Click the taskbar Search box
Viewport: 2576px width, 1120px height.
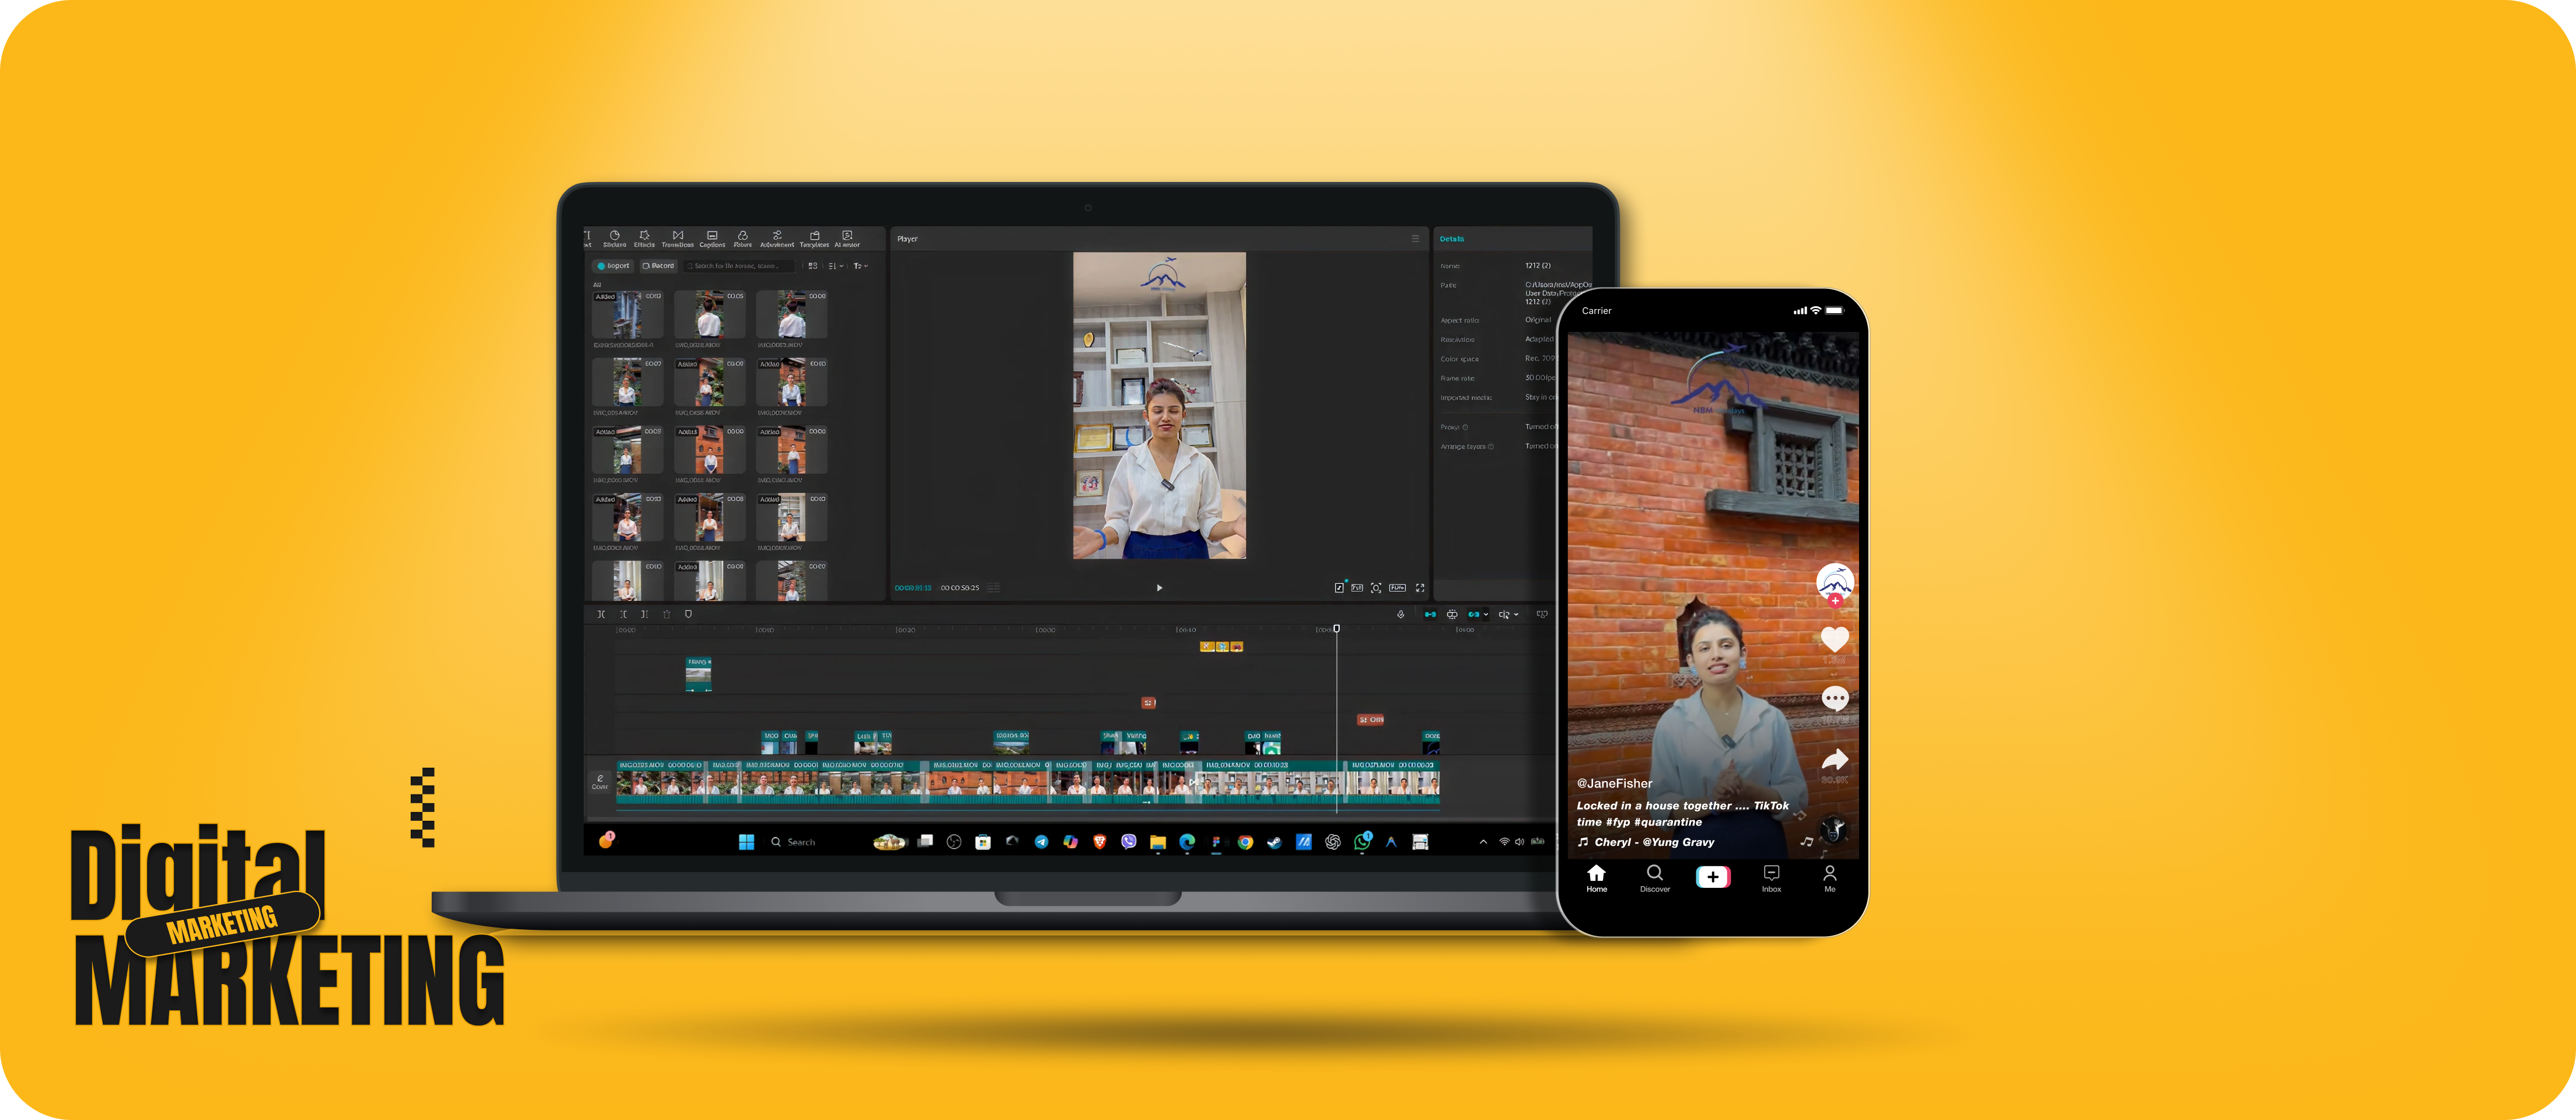coord(793,842)
